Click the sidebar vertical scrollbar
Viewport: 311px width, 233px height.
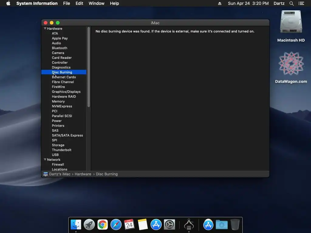pos(88,67)
